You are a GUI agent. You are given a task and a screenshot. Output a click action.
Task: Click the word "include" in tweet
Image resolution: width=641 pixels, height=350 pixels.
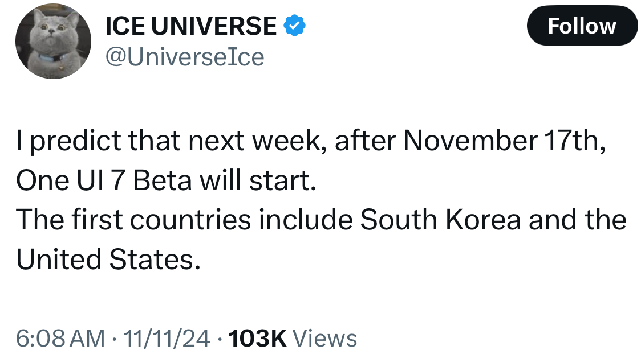coord(305,220)
